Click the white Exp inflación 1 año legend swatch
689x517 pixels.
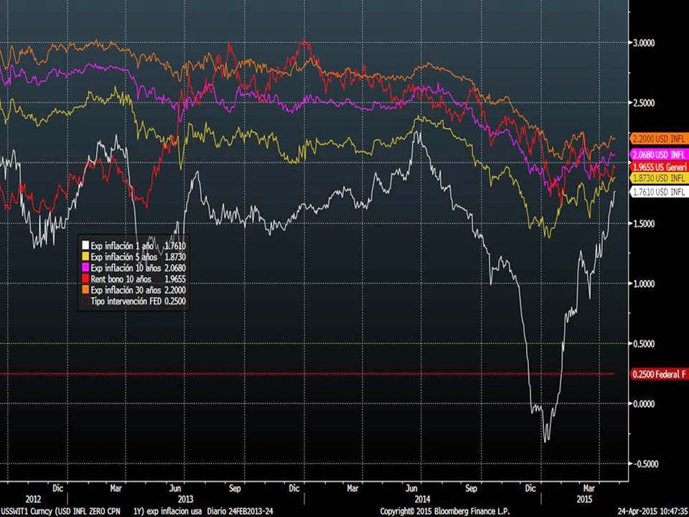(x=85, y=246)
